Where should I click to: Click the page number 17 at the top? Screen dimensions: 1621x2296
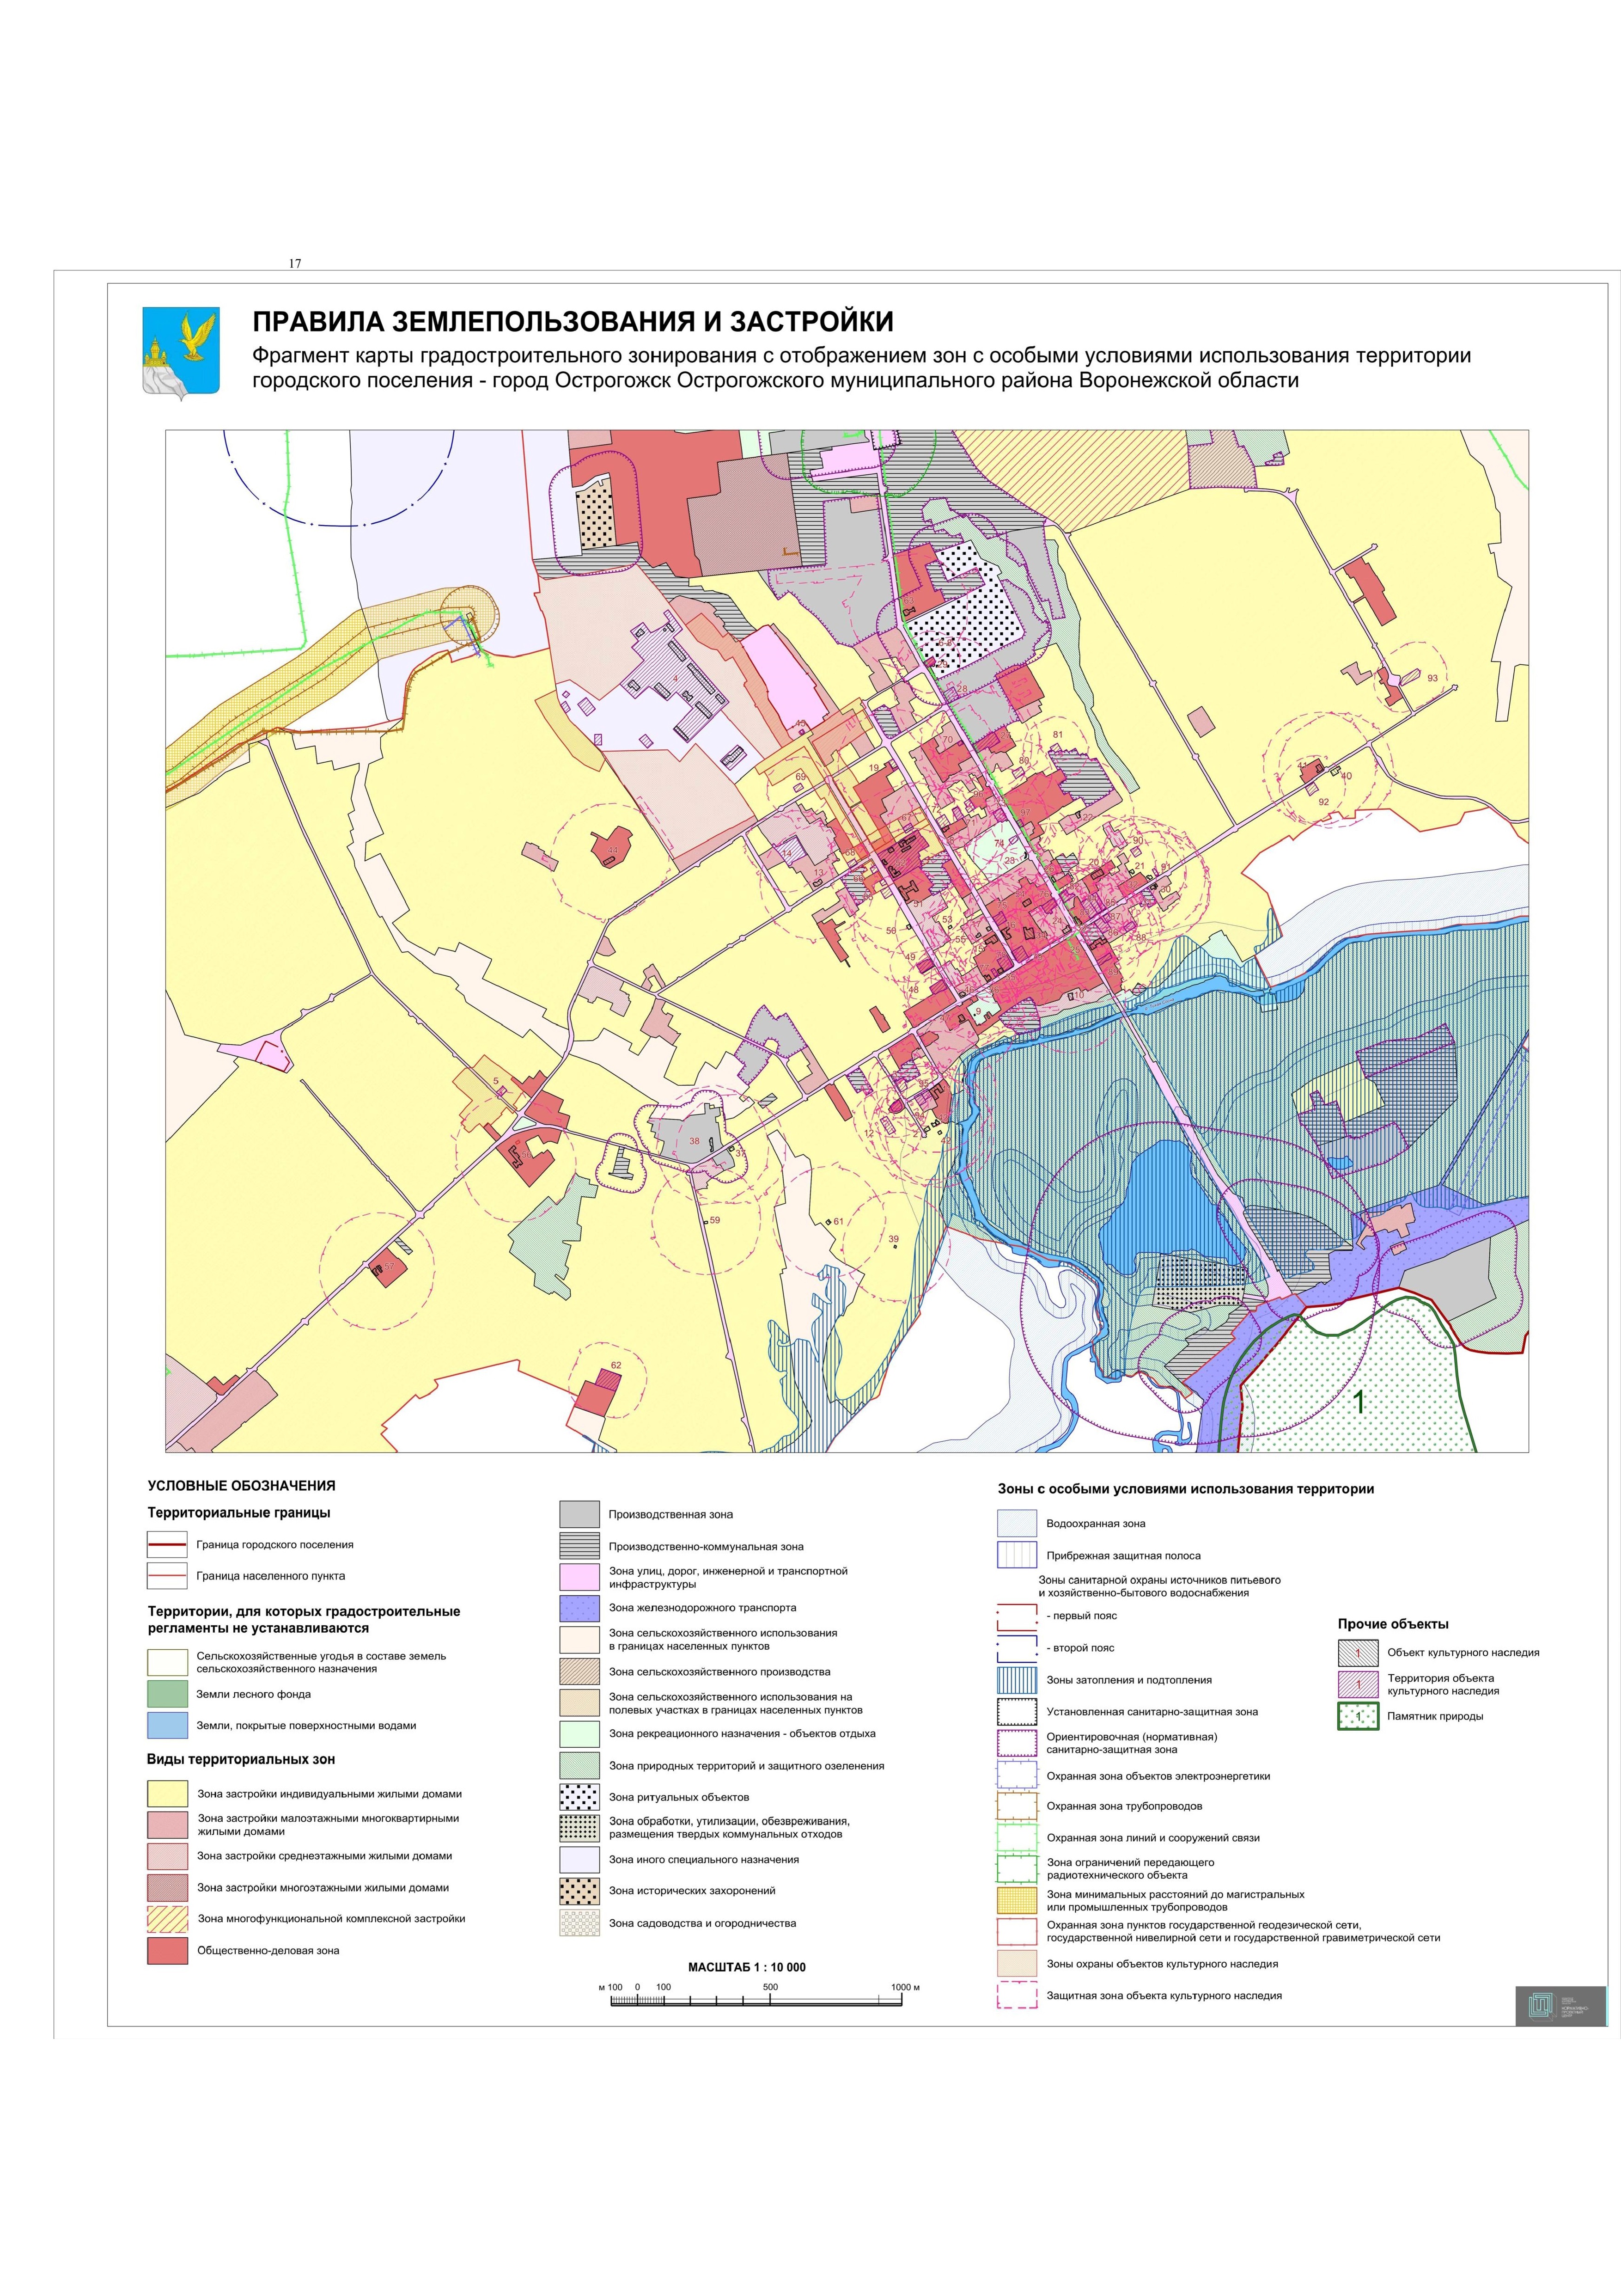pos(295,263)
